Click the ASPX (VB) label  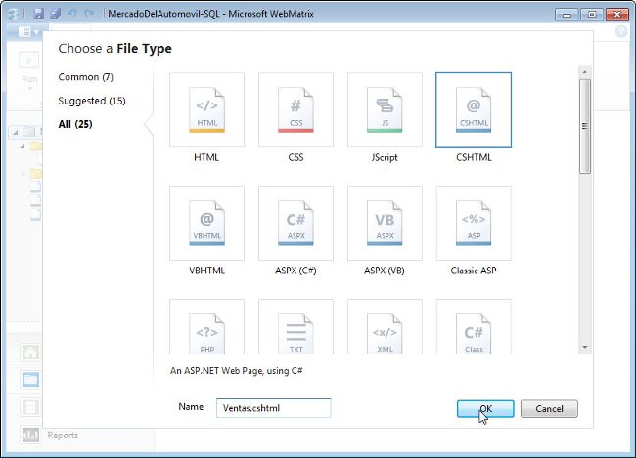click(x=385, y=271)
